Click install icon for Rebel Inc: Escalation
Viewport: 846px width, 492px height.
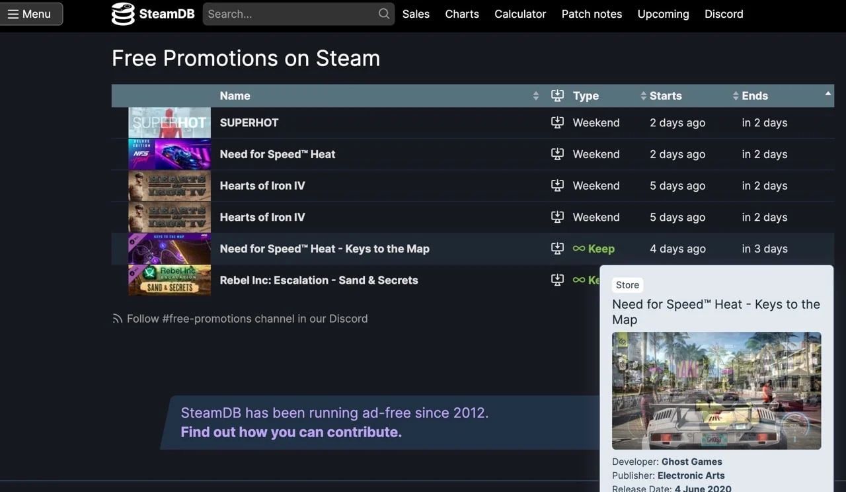point(557,280)
